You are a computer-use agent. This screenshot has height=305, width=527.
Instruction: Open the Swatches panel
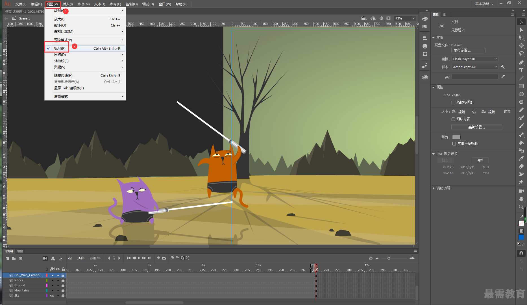pyautogui.click(x=425, y=27)
